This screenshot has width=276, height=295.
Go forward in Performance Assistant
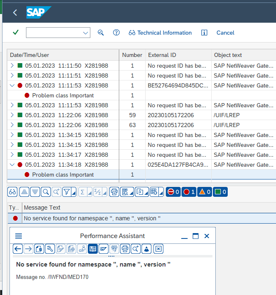click(x=28, y=249)
